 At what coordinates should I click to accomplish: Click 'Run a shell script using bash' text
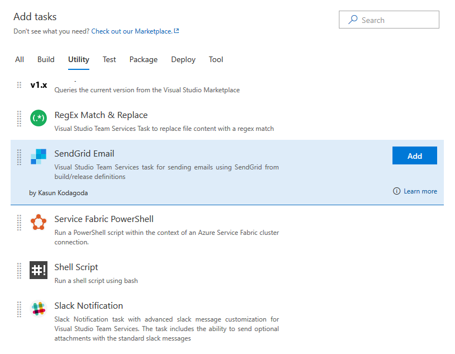coord(96,281)
